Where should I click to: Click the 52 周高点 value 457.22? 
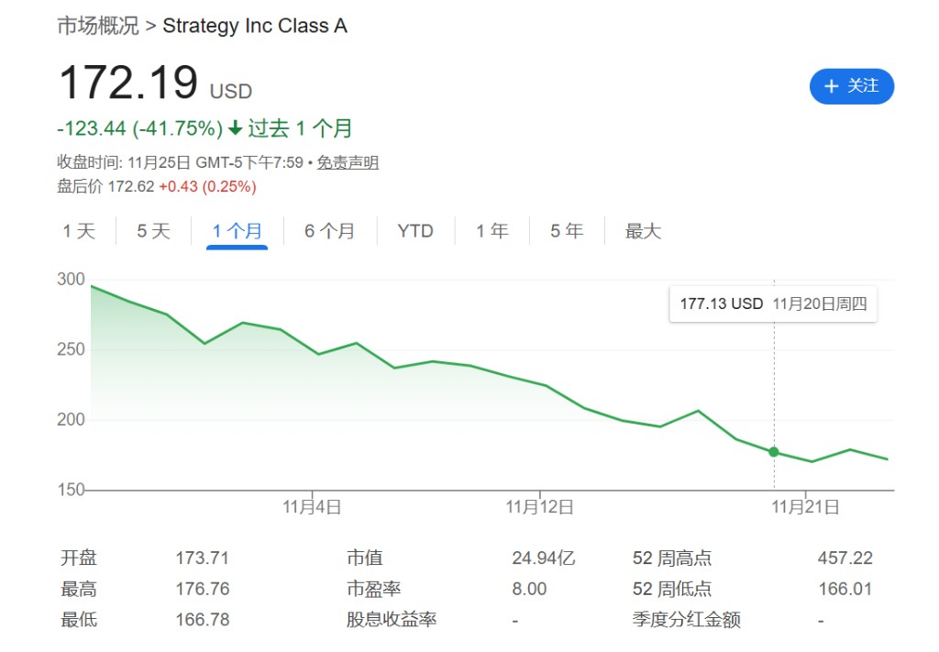tap(845, 558)
